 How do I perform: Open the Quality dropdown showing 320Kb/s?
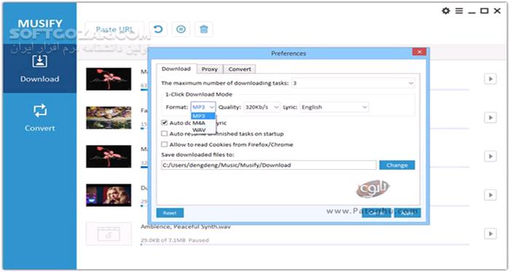tap(262, 107)
